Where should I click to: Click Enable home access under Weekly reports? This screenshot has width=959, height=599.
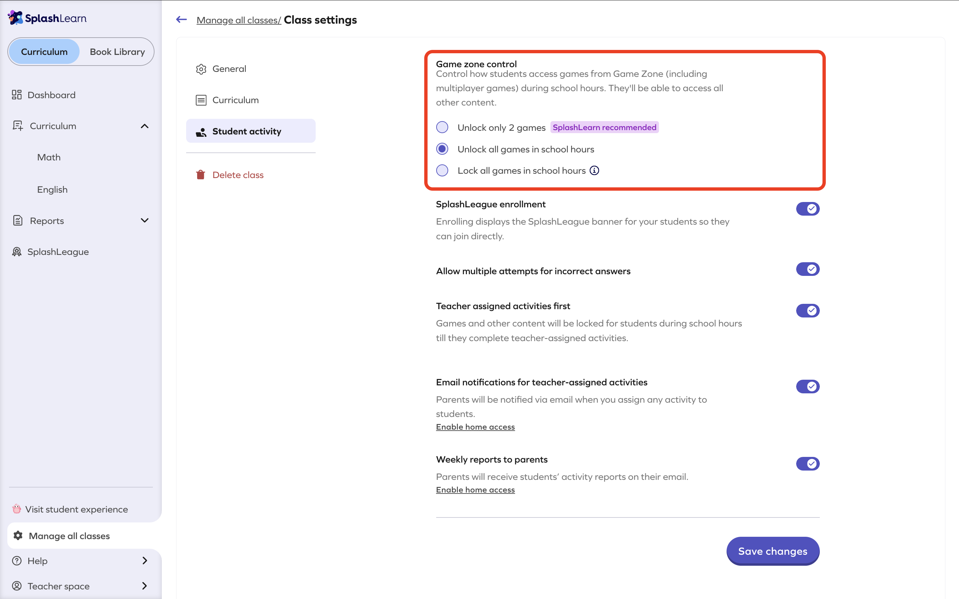pyautogui.click(x=475, y=490)
